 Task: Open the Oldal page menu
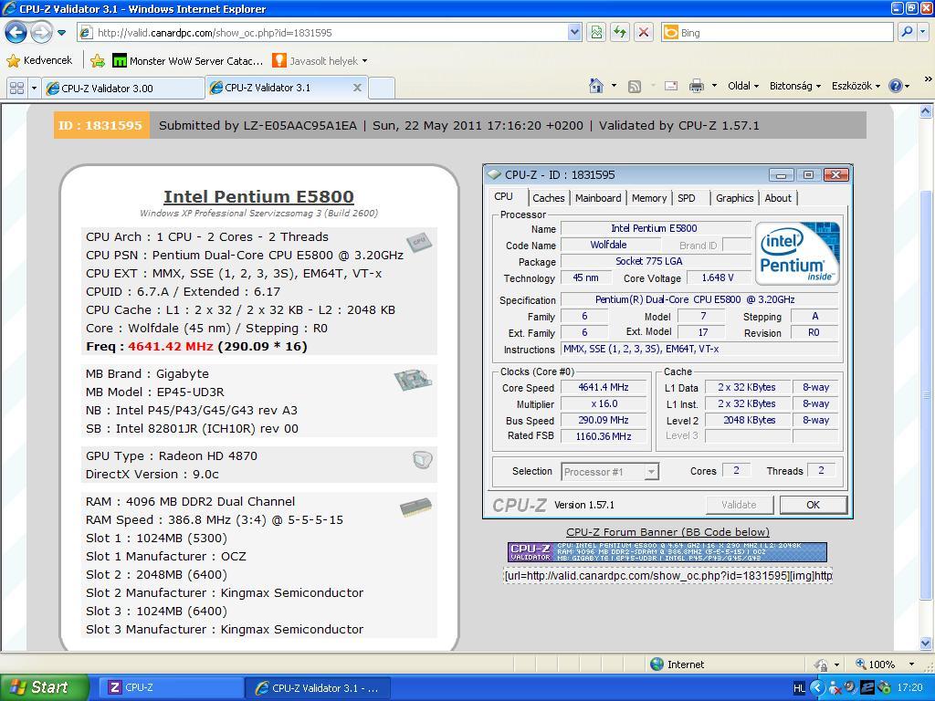[743, 86]
